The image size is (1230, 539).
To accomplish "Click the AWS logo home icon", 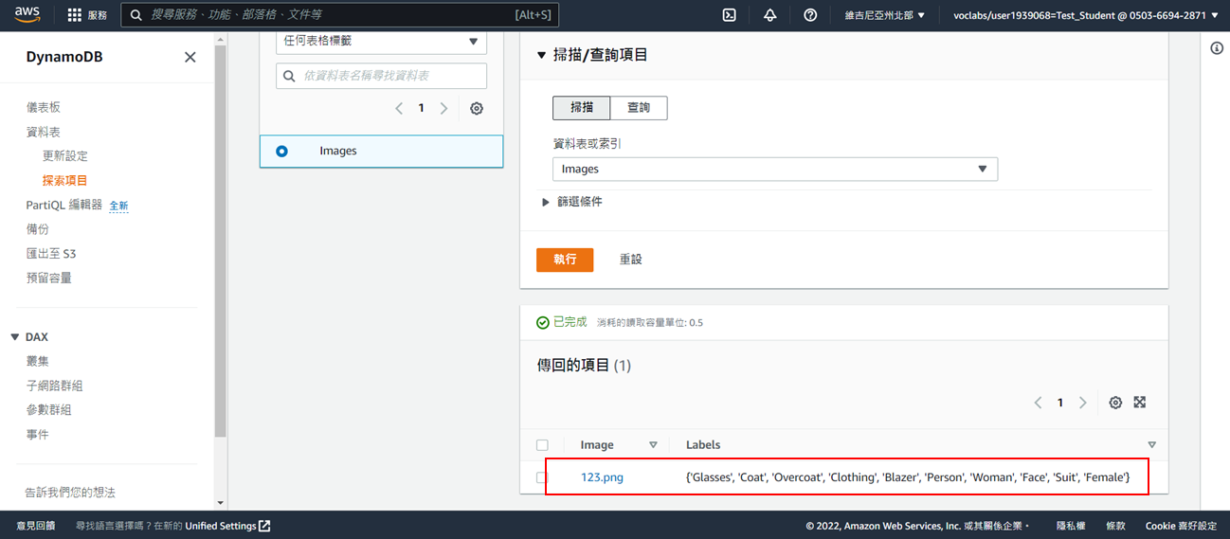I will [x=29, y=14].
